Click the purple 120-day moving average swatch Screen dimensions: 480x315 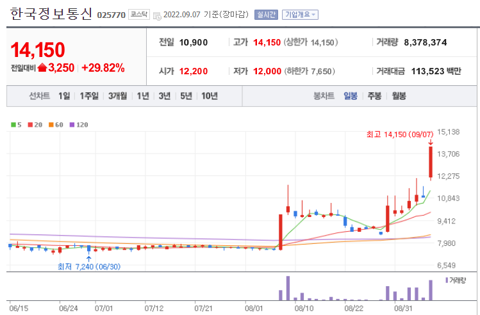click(x=72, y=124)
